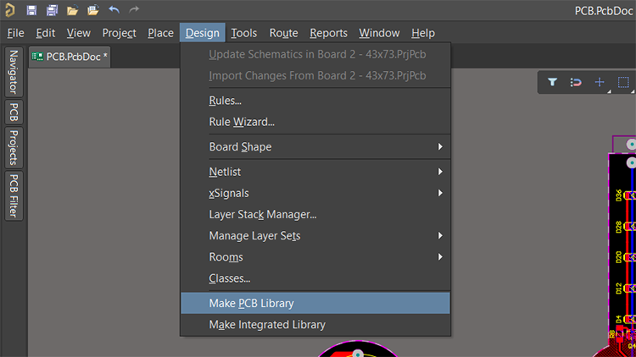Click the Open document folder icon
Viewport: 636px width, 357px height.
coord(73,10)
